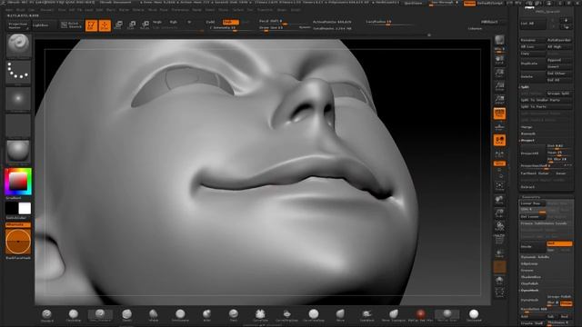
Task: Open the Material menu
Action: [138, 10]
